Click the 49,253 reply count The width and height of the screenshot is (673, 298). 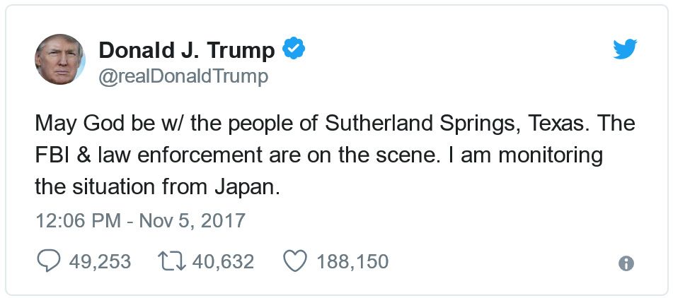pos(100,262)
